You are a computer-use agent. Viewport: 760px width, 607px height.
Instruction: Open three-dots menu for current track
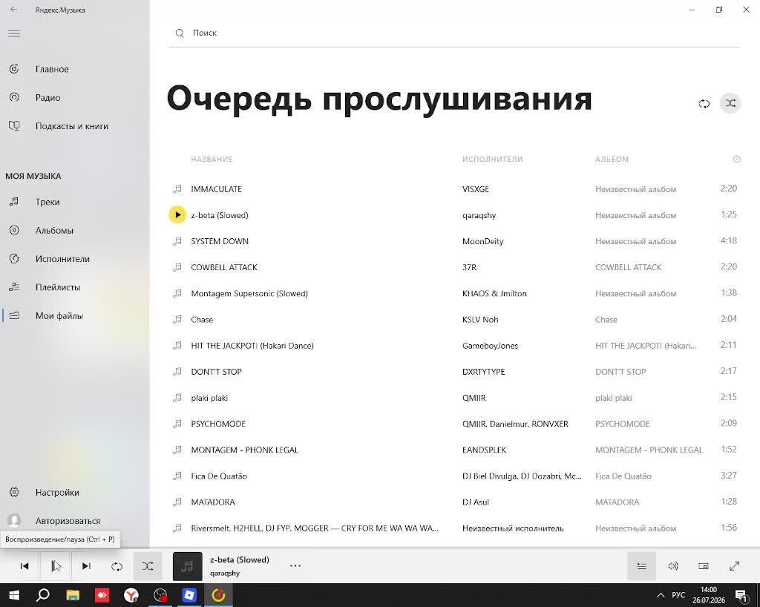coord(295,565)
